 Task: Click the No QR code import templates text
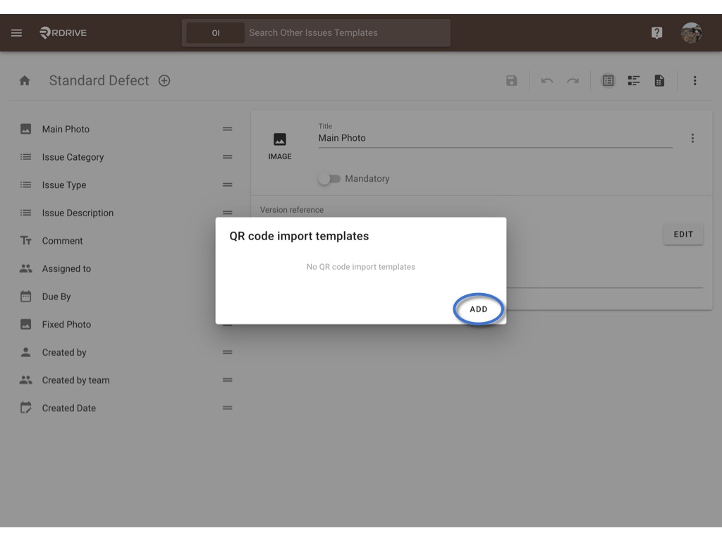[361, 267]
